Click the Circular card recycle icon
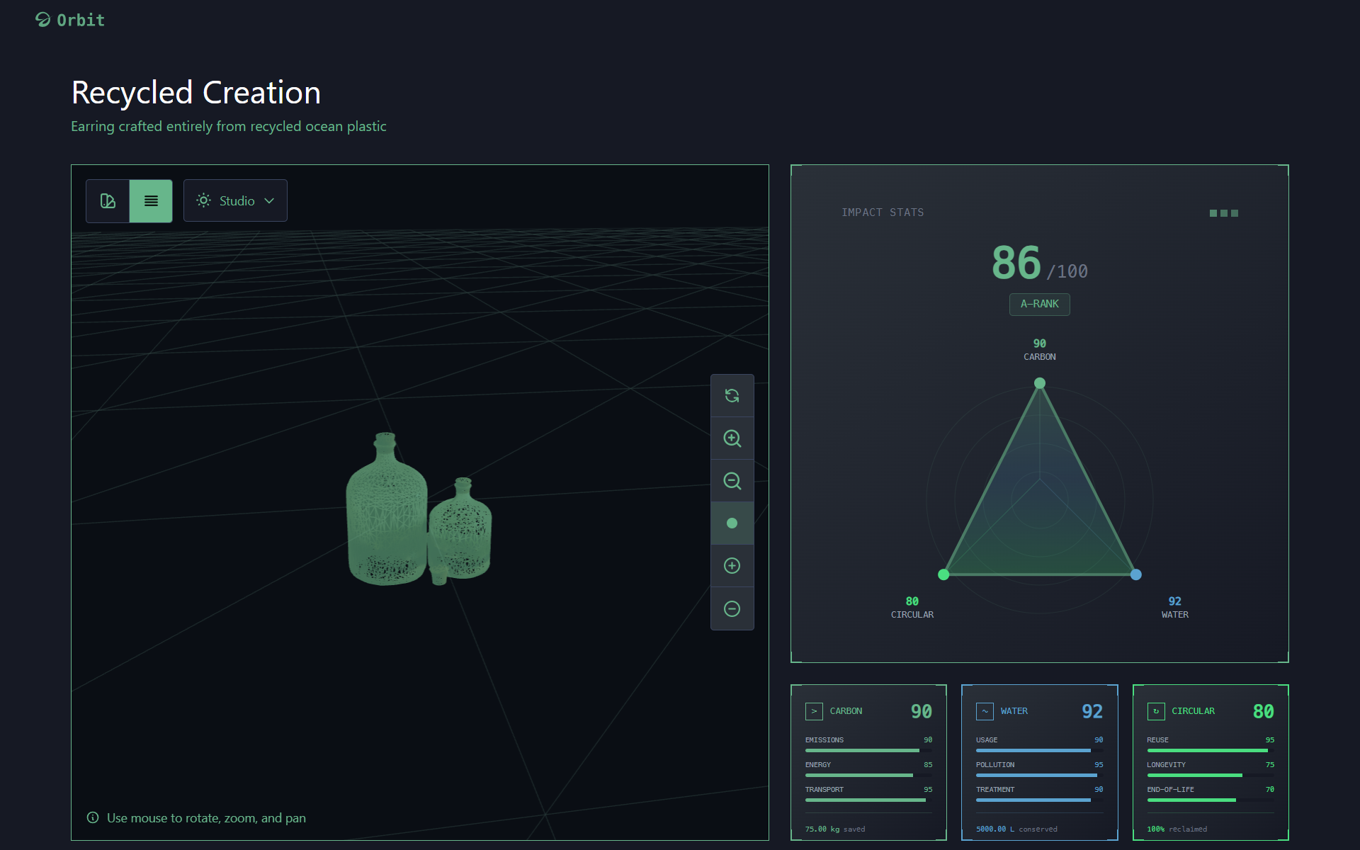Viewport: 1360px width, 850px height. 1155,711
